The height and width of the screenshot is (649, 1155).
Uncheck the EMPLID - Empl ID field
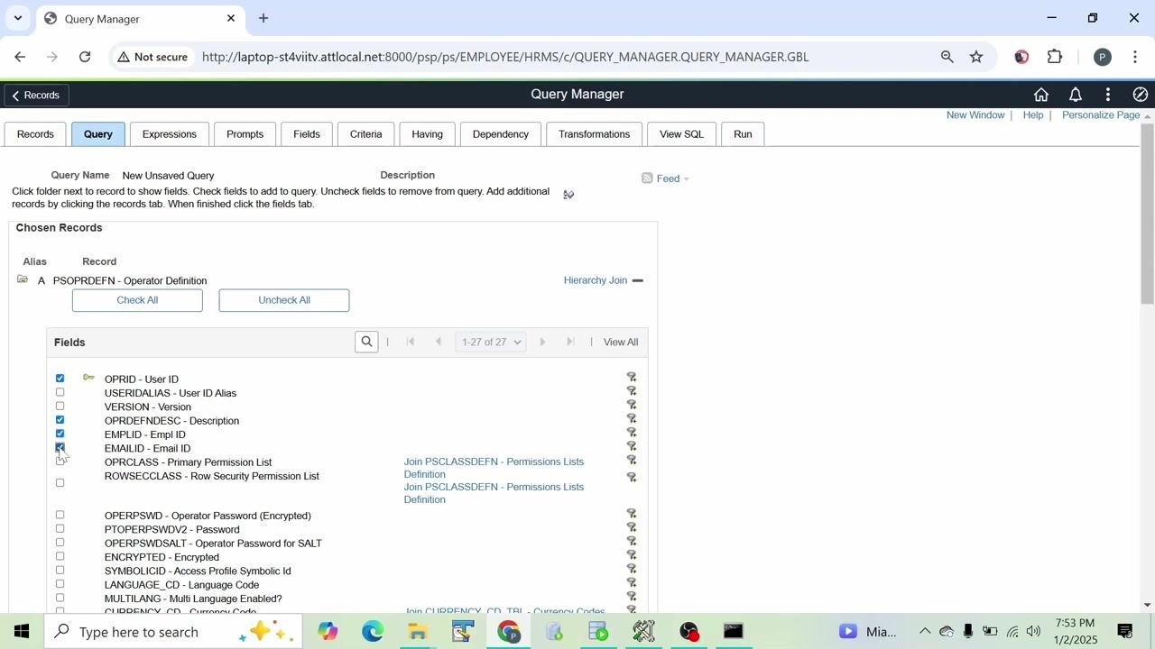60,434
